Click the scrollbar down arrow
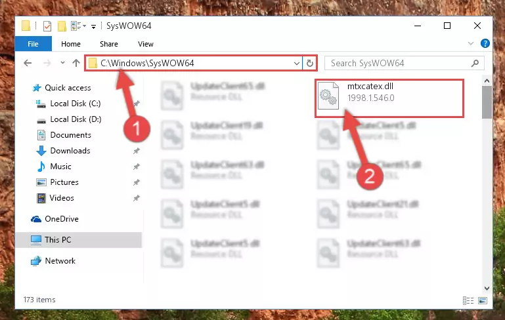Screen dimensions: 505x320 pos(487,289)
